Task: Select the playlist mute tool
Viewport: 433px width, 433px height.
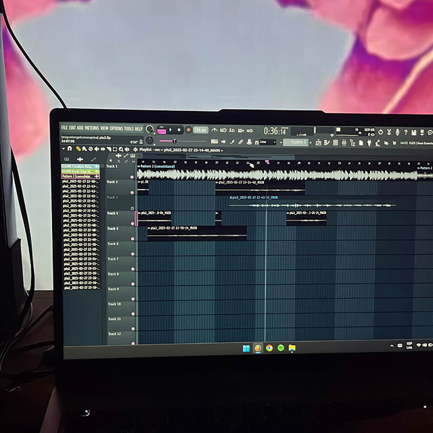Action: click(x=96, y=149)
